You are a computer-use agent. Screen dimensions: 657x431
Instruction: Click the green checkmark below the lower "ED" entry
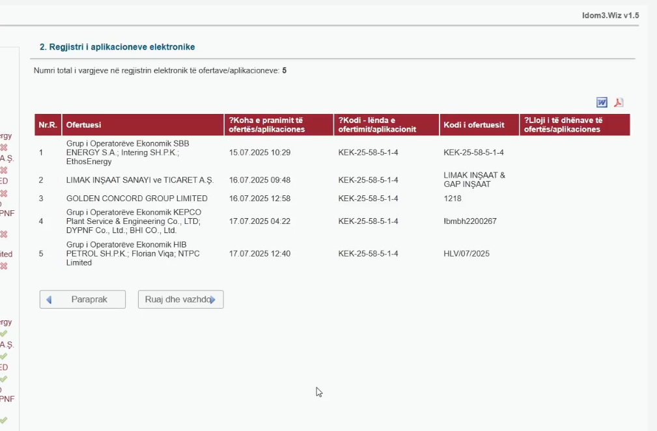tap(4, 379)
